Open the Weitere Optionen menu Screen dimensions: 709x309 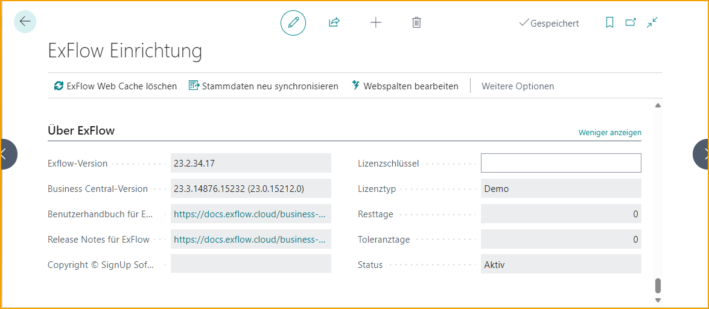pos(517,86)
